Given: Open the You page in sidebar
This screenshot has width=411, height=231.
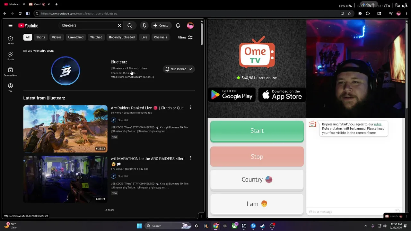Looking at the screenshot, I should click(x=11, y=88).
